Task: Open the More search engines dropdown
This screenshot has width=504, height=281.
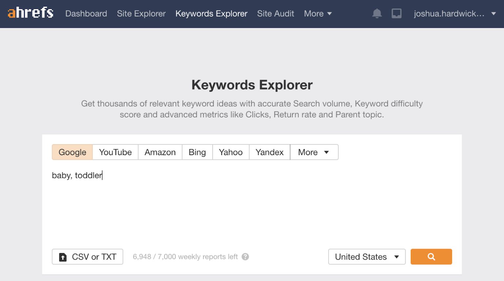Action: point(314,152)
